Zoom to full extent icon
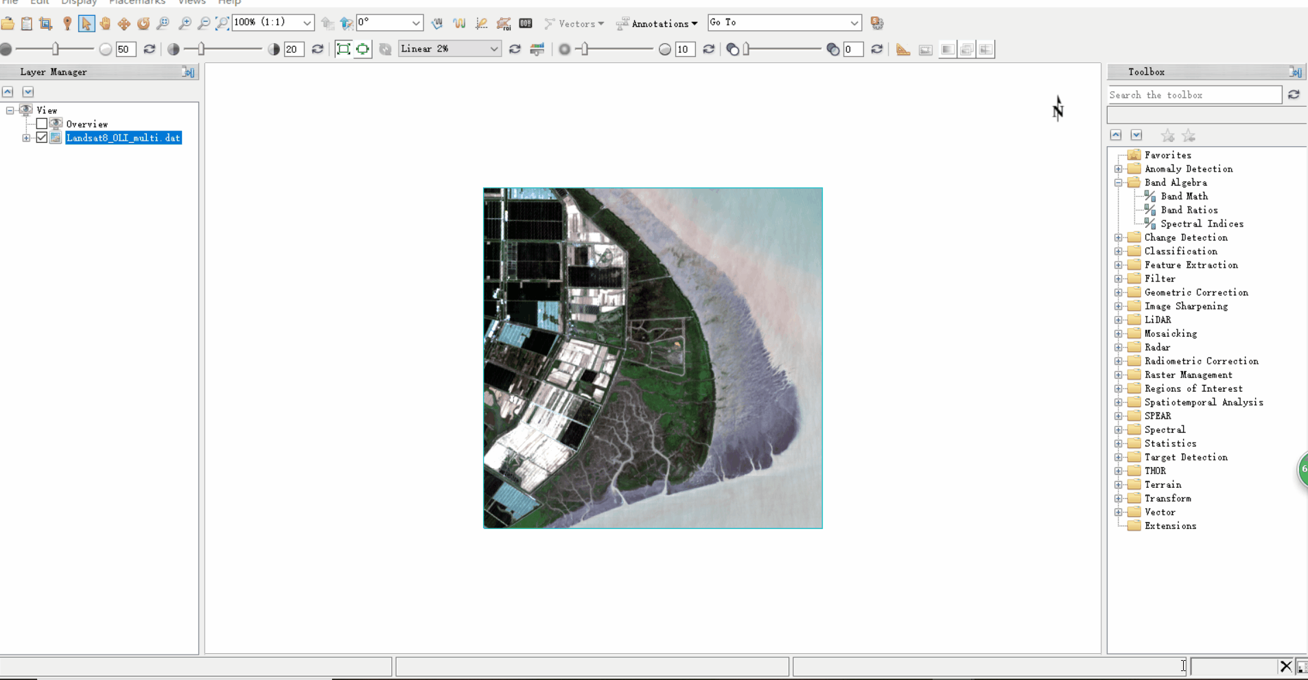1308x680 pixels. tap(222, 23)
